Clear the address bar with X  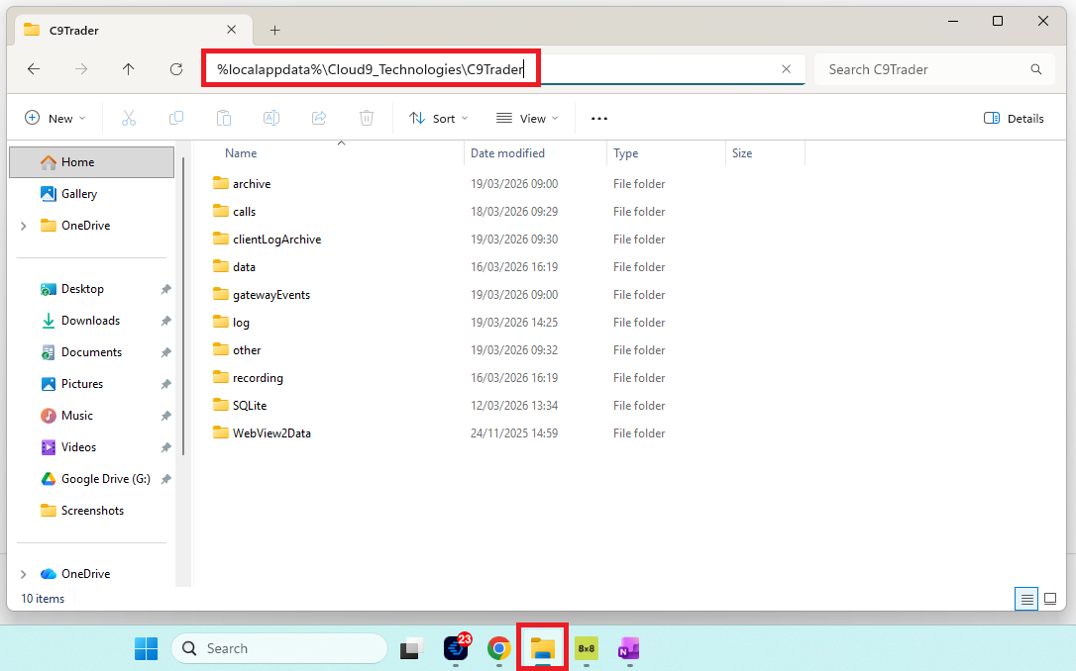pos(787,69)
